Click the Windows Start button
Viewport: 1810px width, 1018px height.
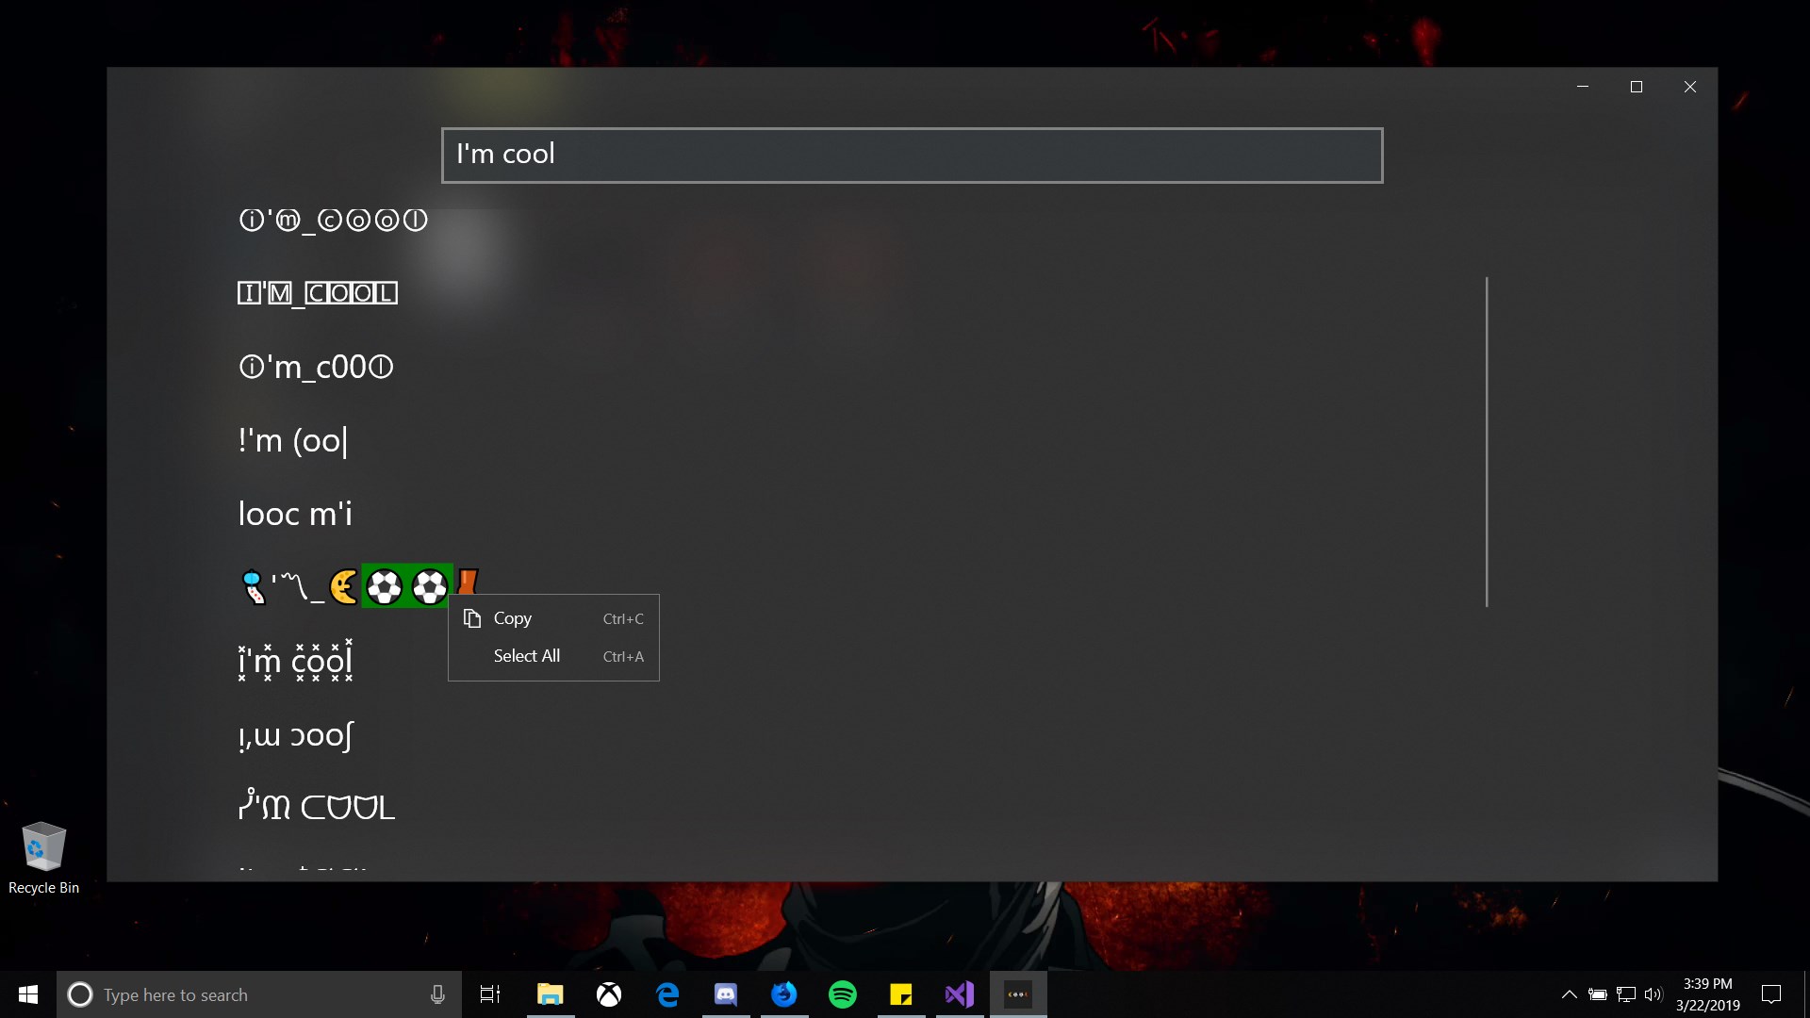[x=28, y=994]
